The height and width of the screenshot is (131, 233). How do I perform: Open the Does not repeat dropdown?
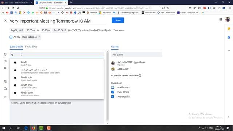click(31, 37)
